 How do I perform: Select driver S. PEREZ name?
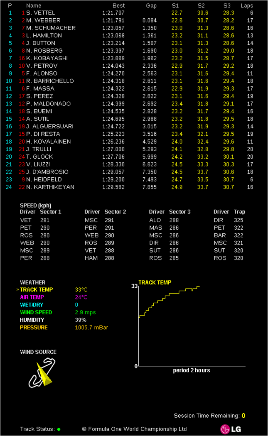point(39,96)
